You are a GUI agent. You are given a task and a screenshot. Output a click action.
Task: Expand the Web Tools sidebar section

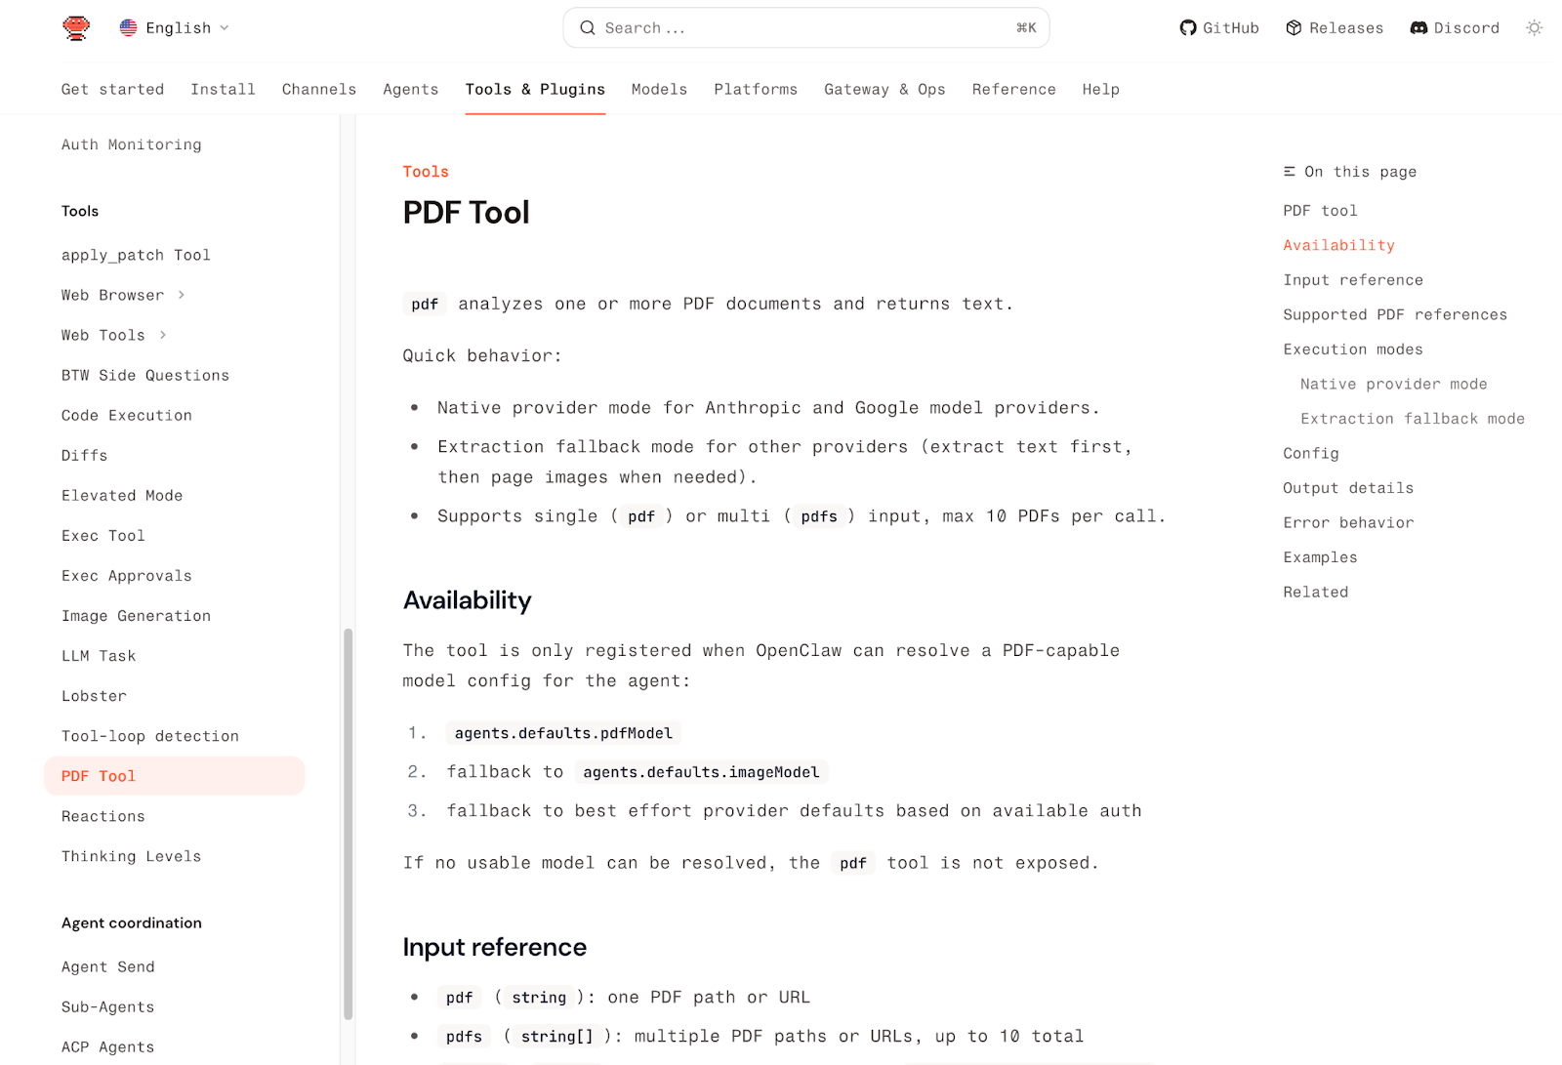coord(162,335)
